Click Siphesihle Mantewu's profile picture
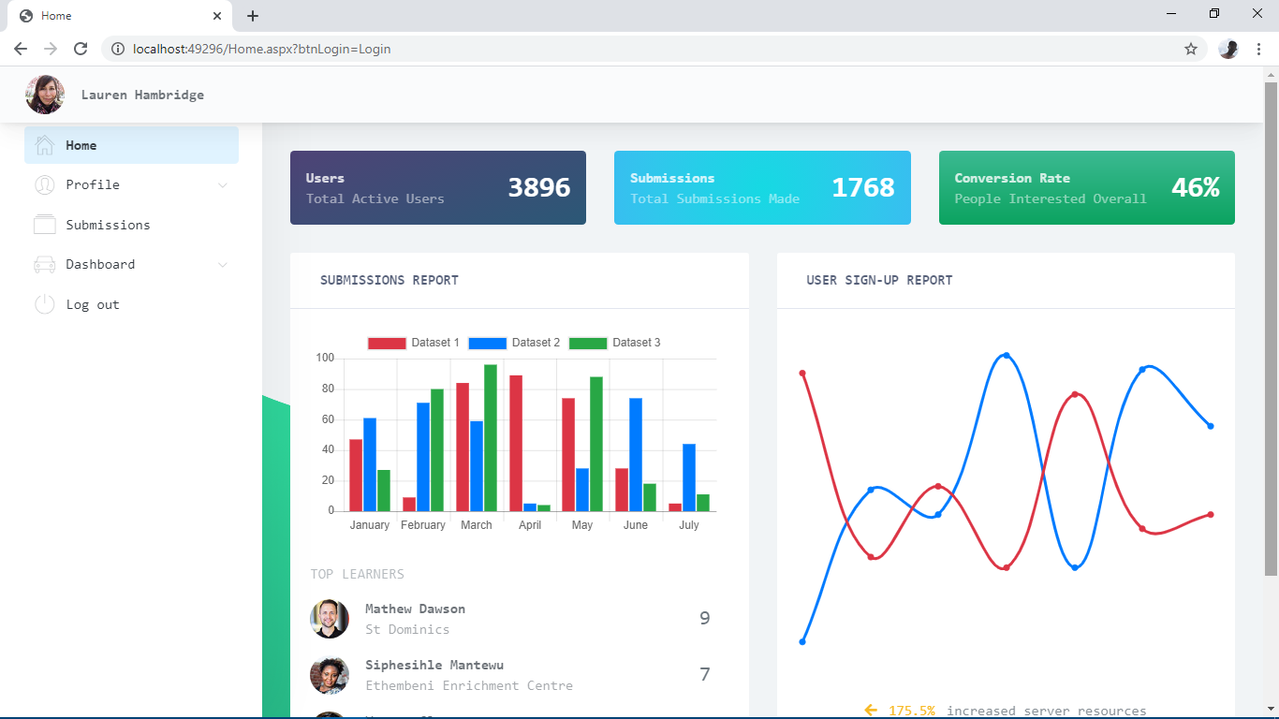1279x719 pixels. click(330, 675)
